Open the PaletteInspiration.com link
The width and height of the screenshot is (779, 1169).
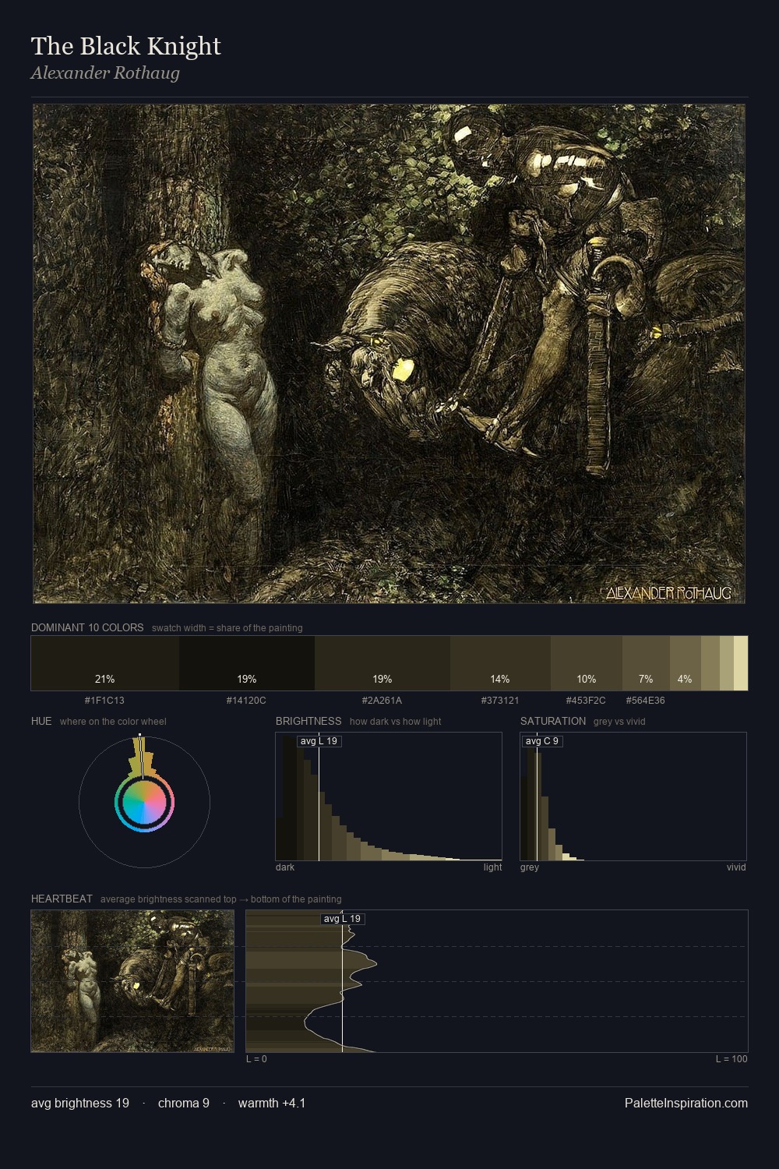tap(686, 1104)
